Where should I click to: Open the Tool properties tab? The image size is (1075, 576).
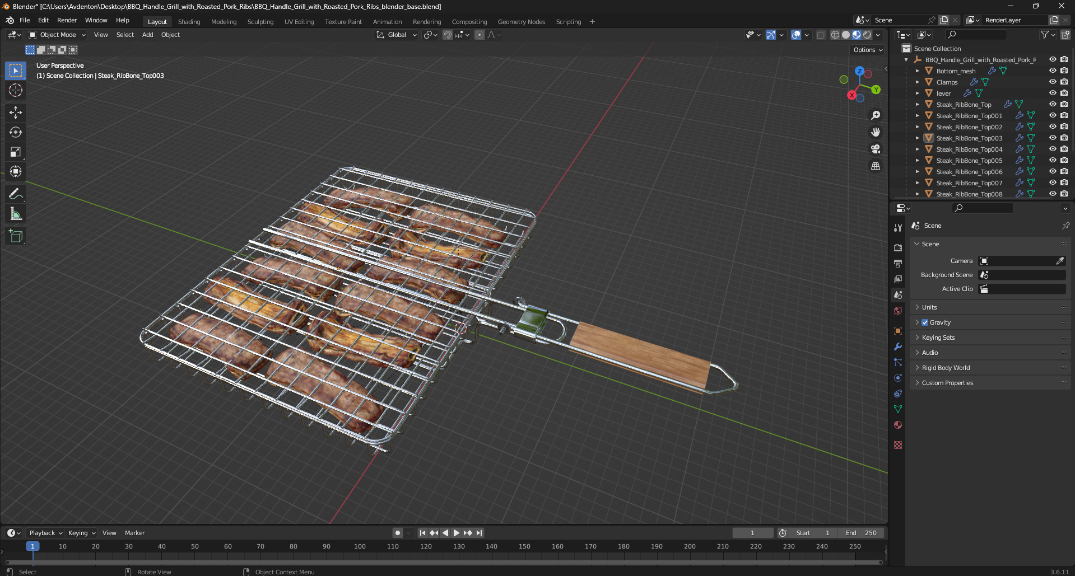point(898,227)
